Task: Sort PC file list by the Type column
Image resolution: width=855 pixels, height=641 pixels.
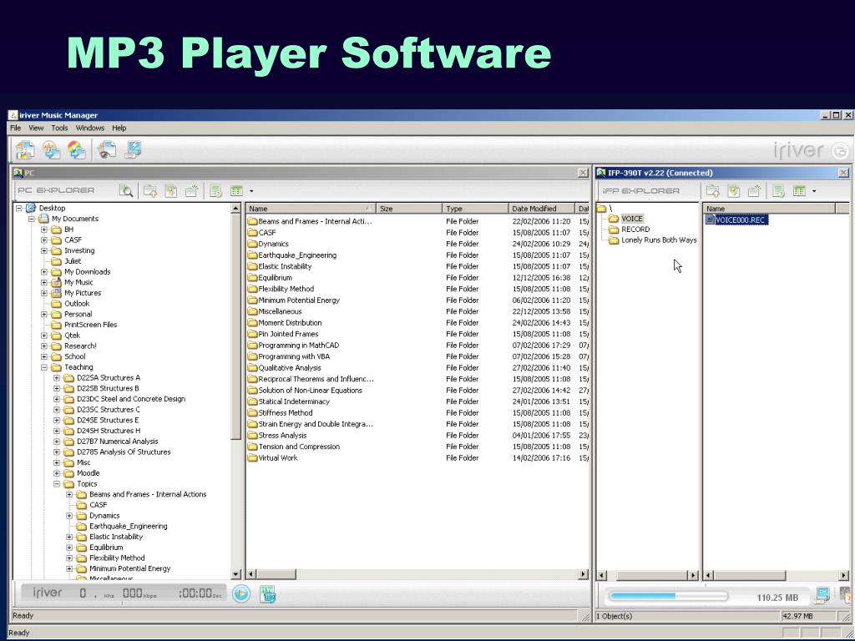Action: coord(475,209)
